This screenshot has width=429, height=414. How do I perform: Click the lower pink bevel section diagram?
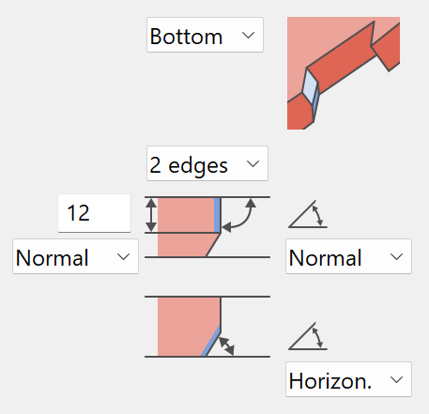207,327
